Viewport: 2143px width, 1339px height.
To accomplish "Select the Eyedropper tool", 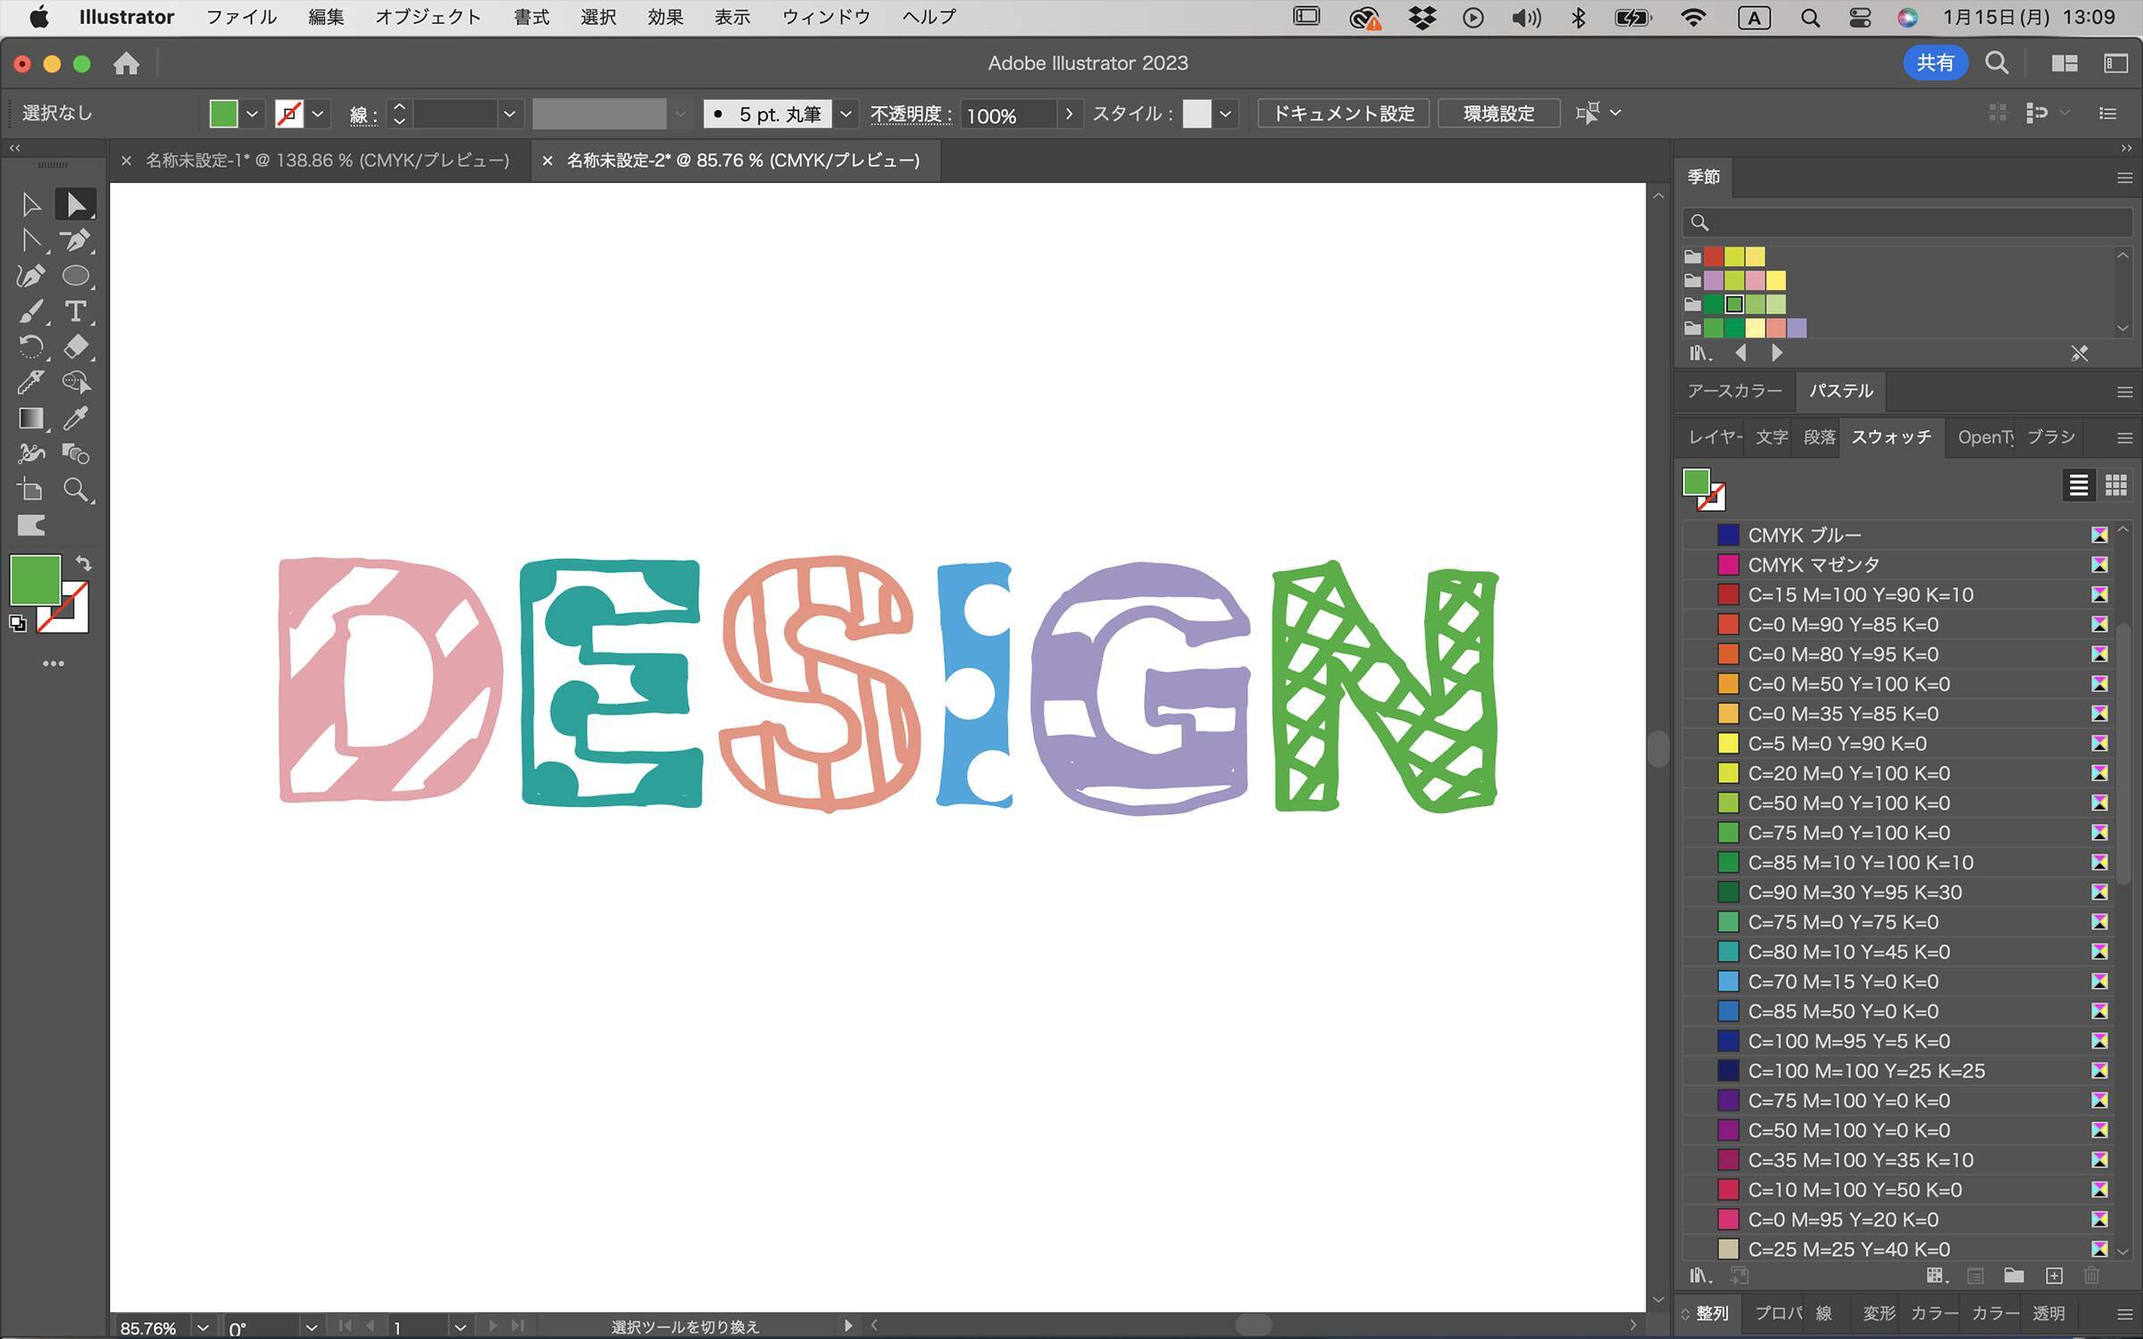I will [75, 419].
